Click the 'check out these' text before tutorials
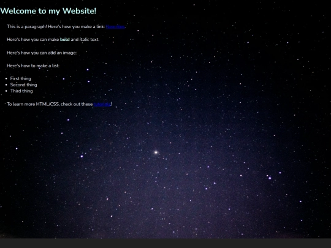 click(x=77, y=104)
